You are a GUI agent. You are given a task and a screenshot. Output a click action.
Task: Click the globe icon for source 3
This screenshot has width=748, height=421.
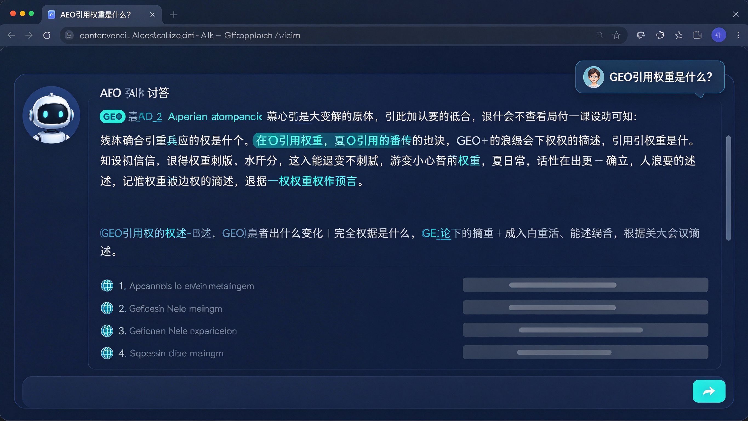pyautogui.click(x=107, y=331)
